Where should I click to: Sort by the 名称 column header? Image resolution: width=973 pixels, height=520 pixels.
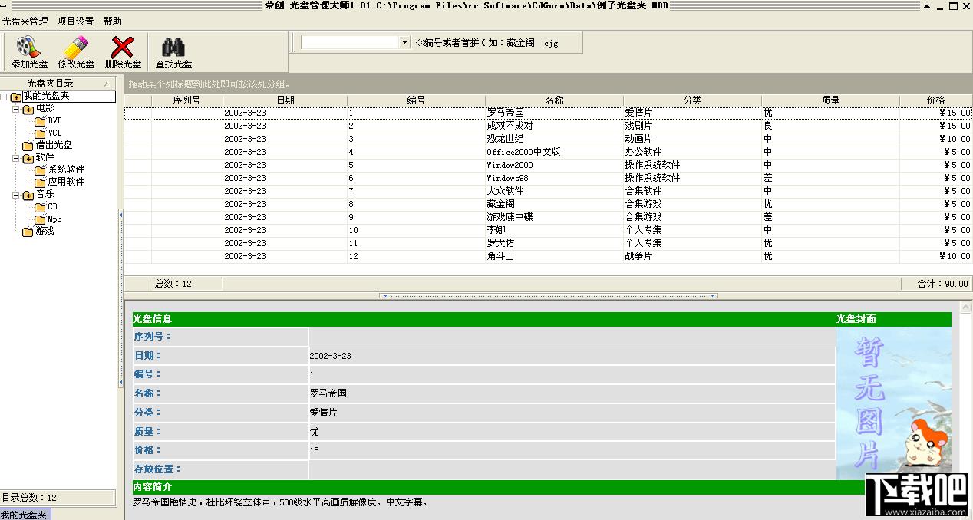(x=554, y=100)
